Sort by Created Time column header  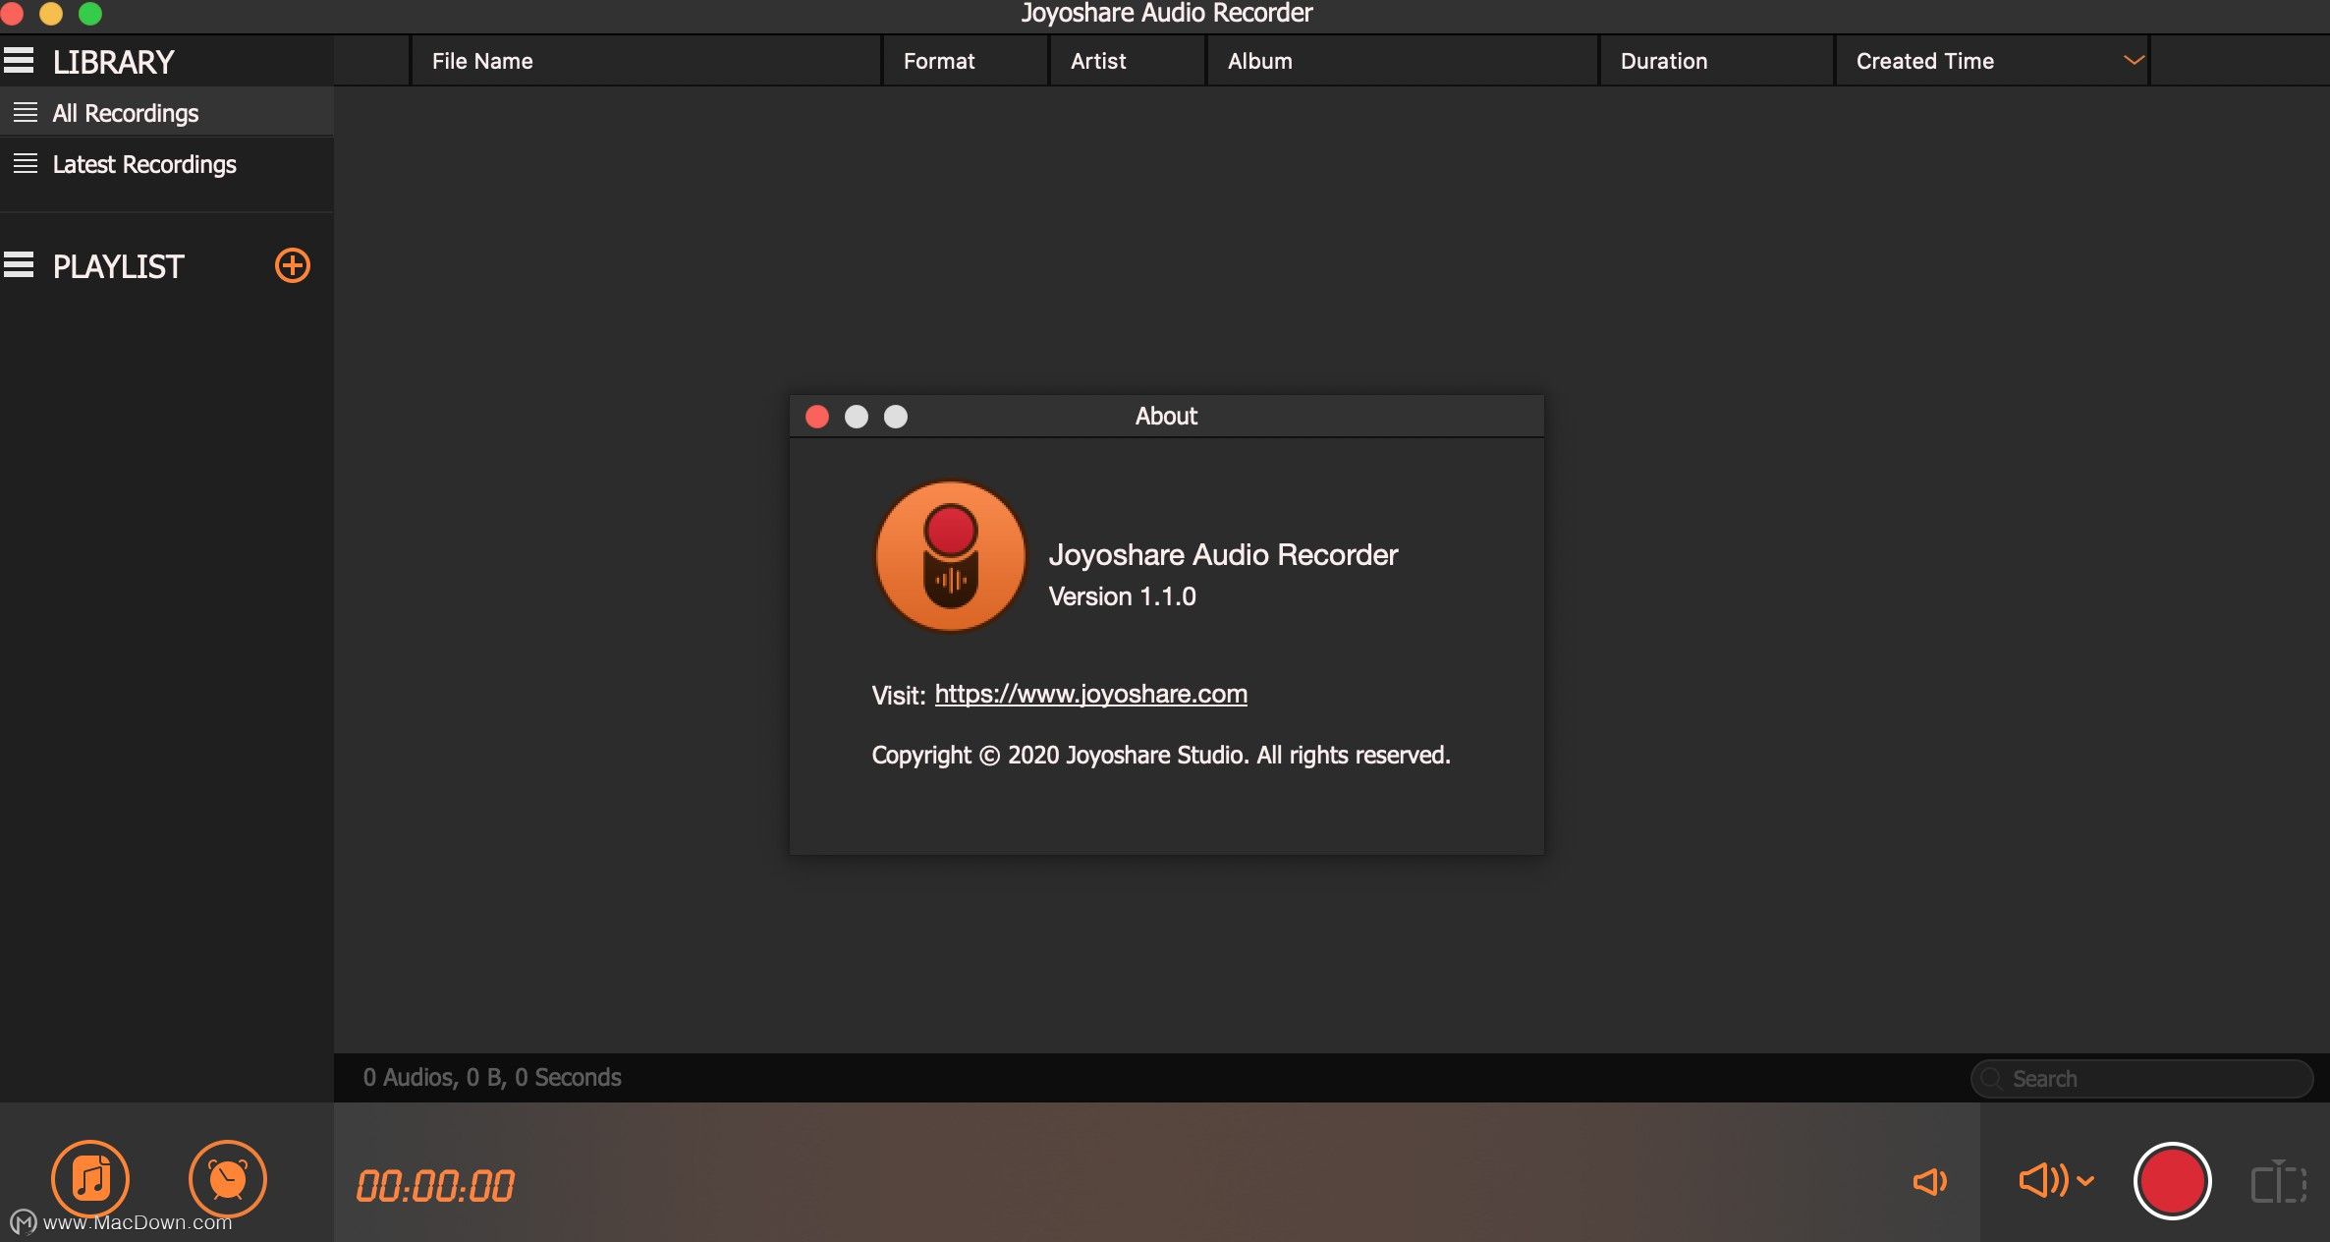[1992, 61]
